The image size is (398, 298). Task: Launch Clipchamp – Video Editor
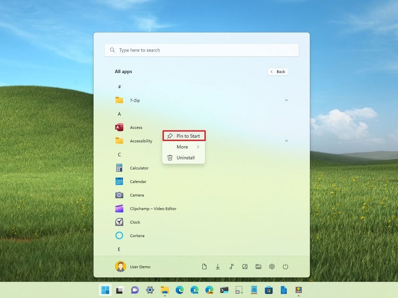click(x=153, y=209)
